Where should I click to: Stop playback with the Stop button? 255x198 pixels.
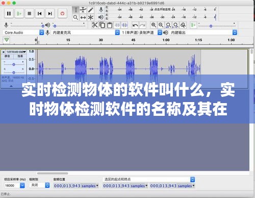(30, 13)
